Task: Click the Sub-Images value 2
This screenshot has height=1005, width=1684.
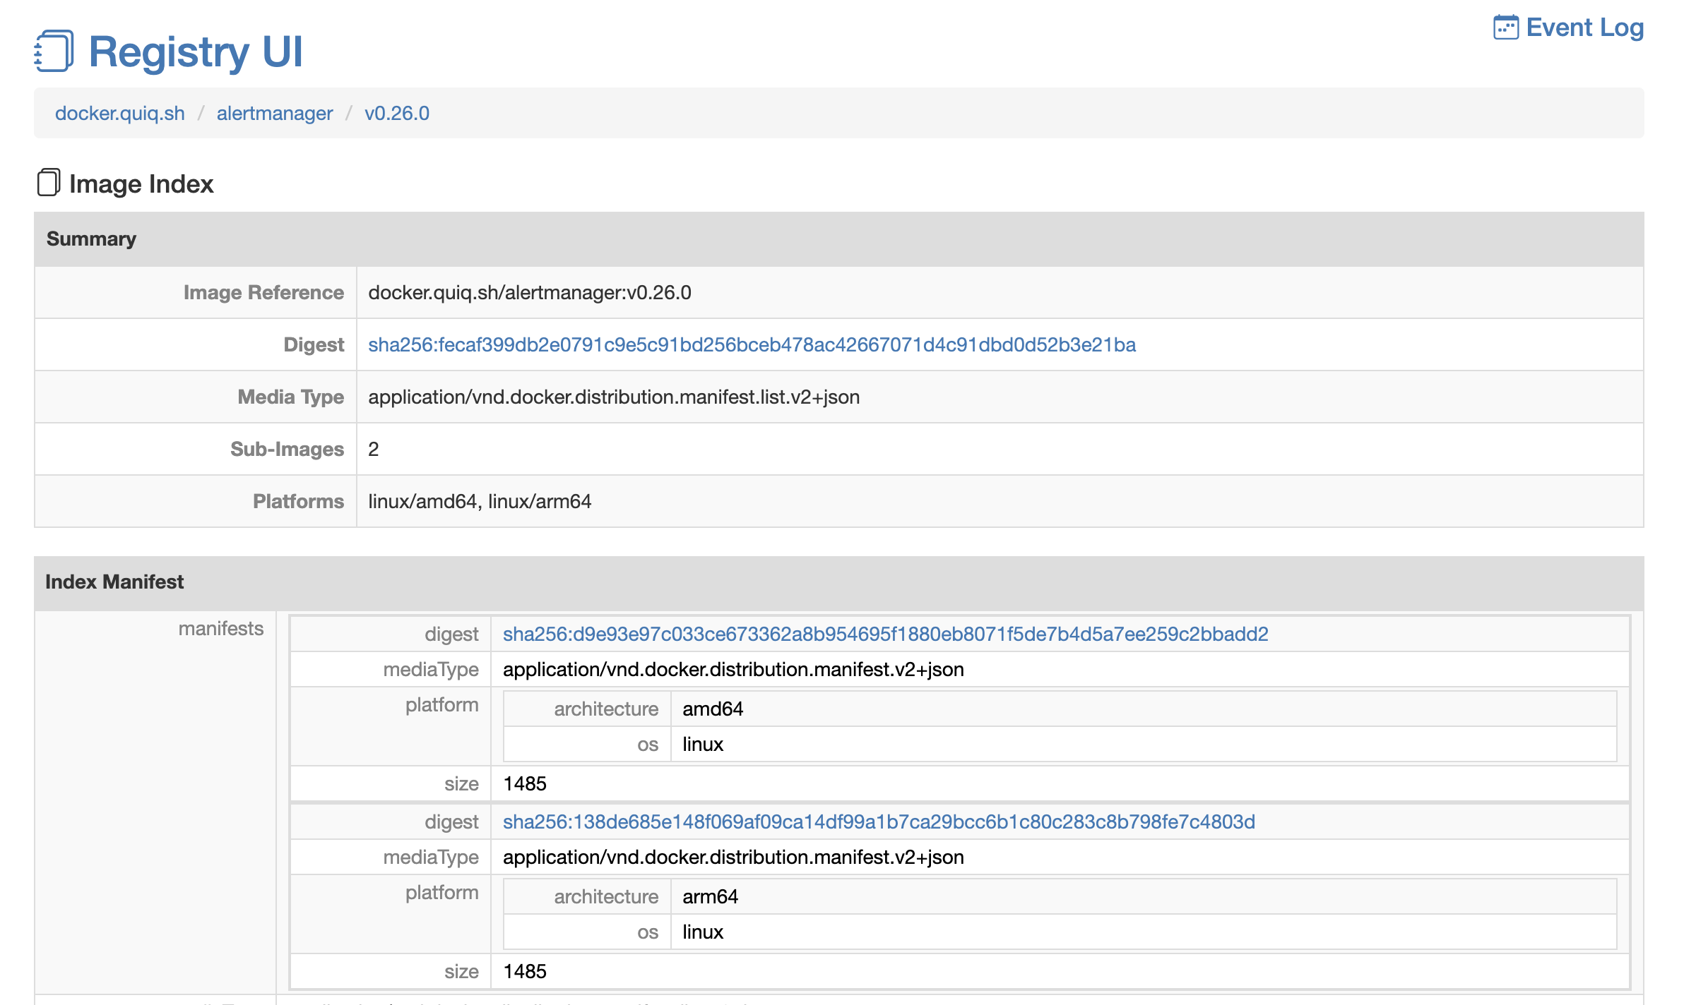Action: click(374, 449)
